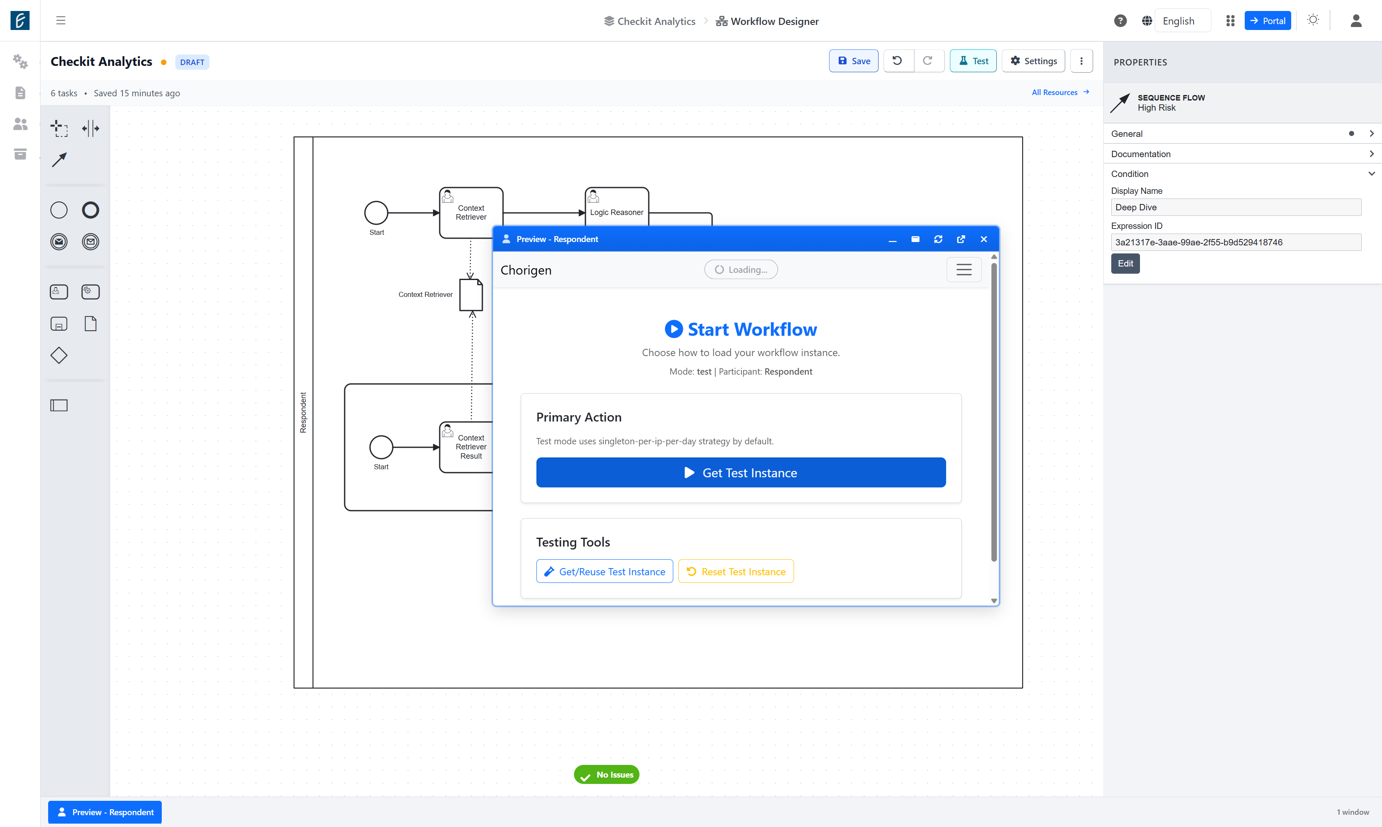
Task: Click the Save button
Action: tap(854, 61)
